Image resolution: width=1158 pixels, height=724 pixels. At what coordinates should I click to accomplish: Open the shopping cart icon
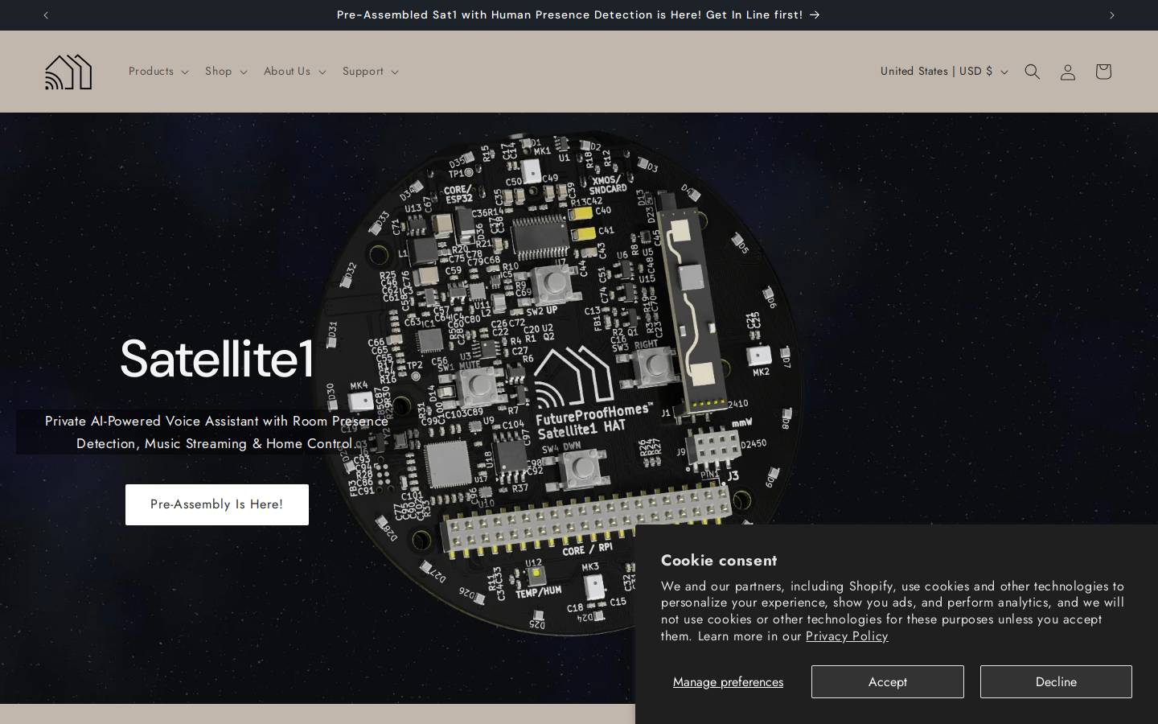[1103, 72]
